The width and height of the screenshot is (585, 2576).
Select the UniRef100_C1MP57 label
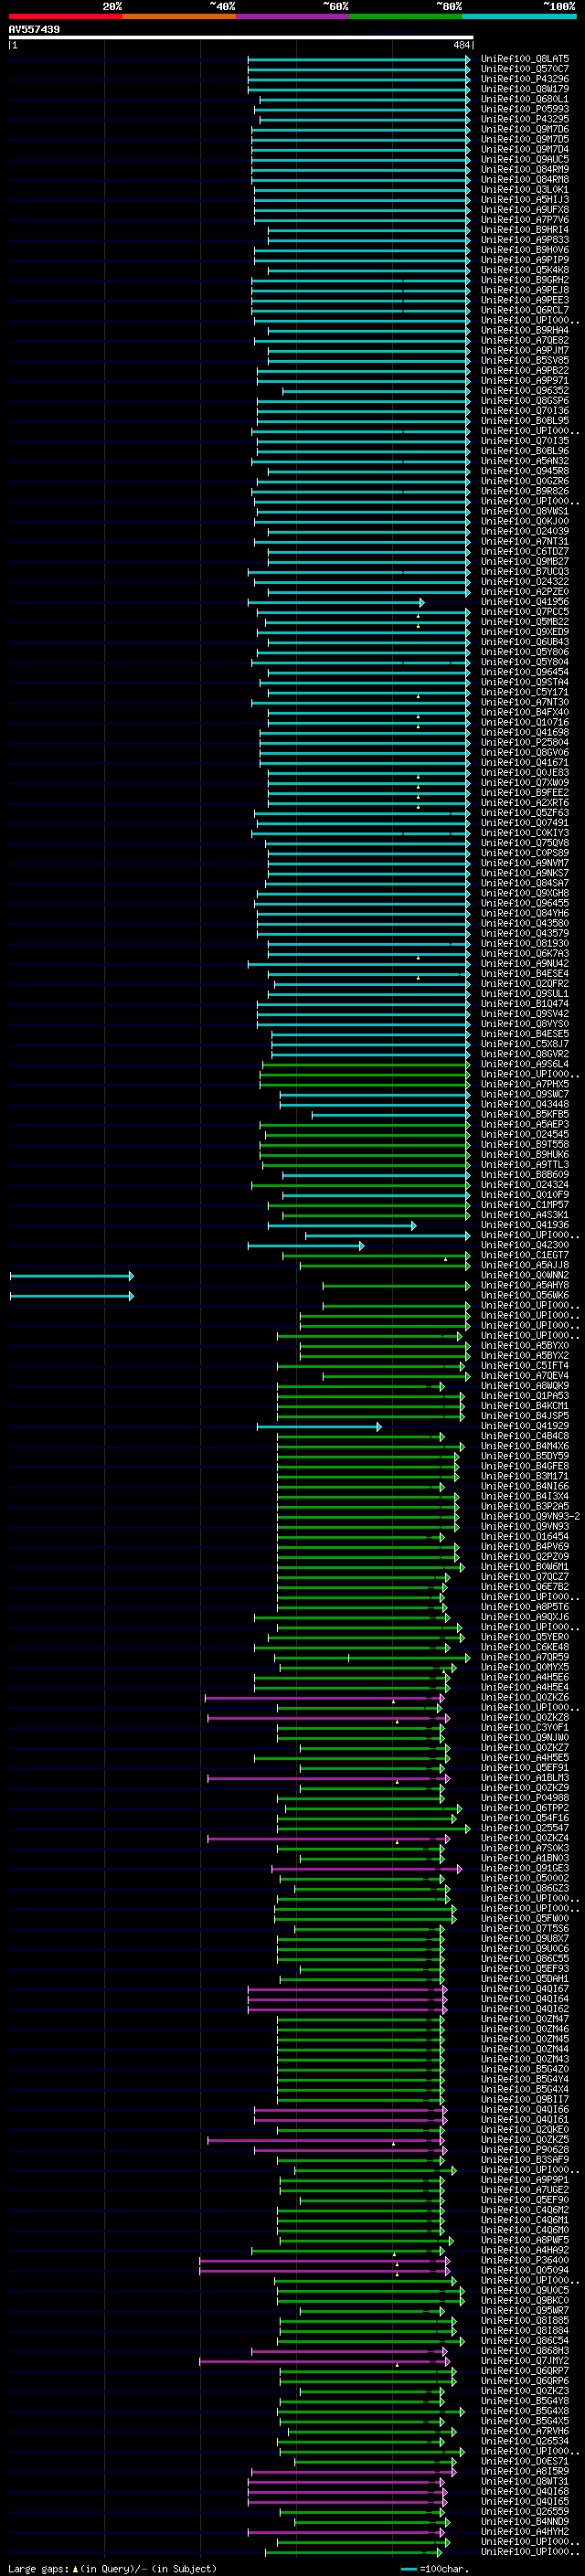pos(525,1205)
